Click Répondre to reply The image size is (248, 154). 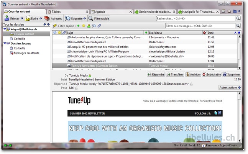[x=156, y=74]
